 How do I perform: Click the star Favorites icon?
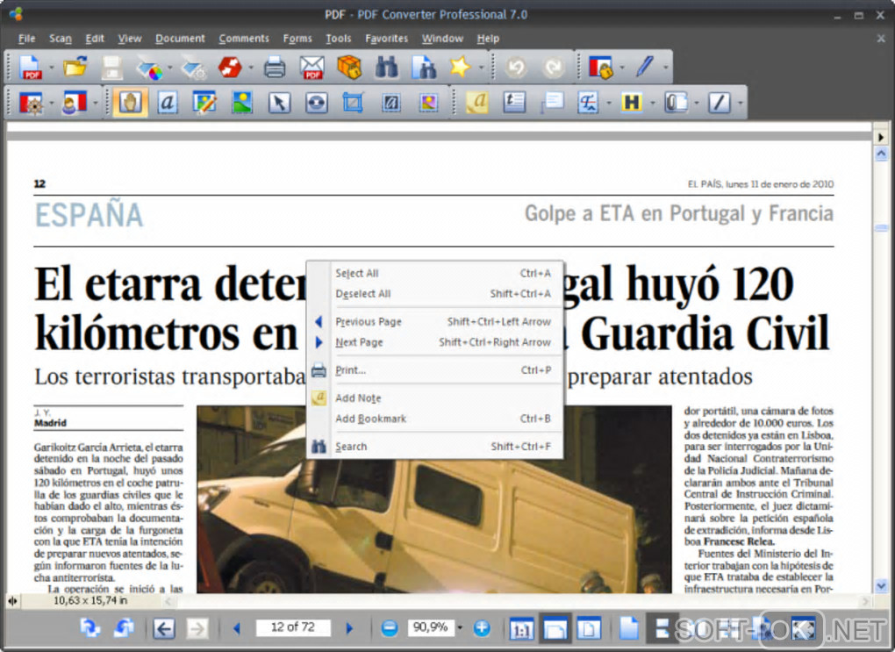[460, 67]
